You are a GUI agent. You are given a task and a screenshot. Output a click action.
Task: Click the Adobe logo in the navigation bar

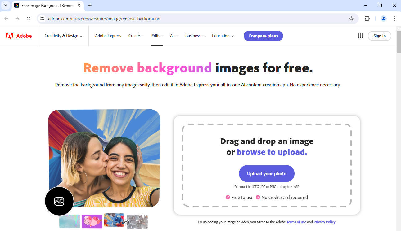(x=19, y=36)
